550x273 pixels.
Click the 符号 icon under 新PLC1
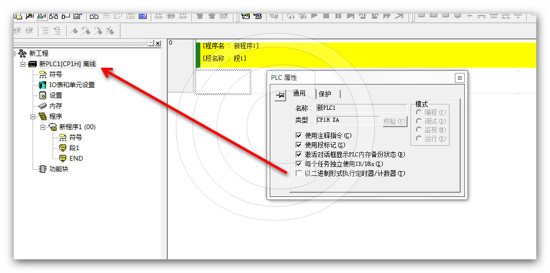pyautogui.click(x=43, y=75)
